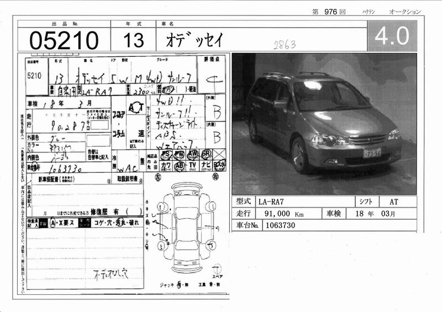Select the handwritten number 2863

click(285, 45)
